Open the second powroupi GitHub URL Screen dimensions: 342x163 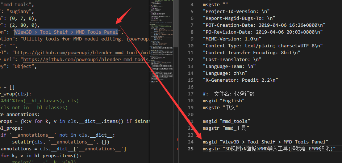[85, 59]
